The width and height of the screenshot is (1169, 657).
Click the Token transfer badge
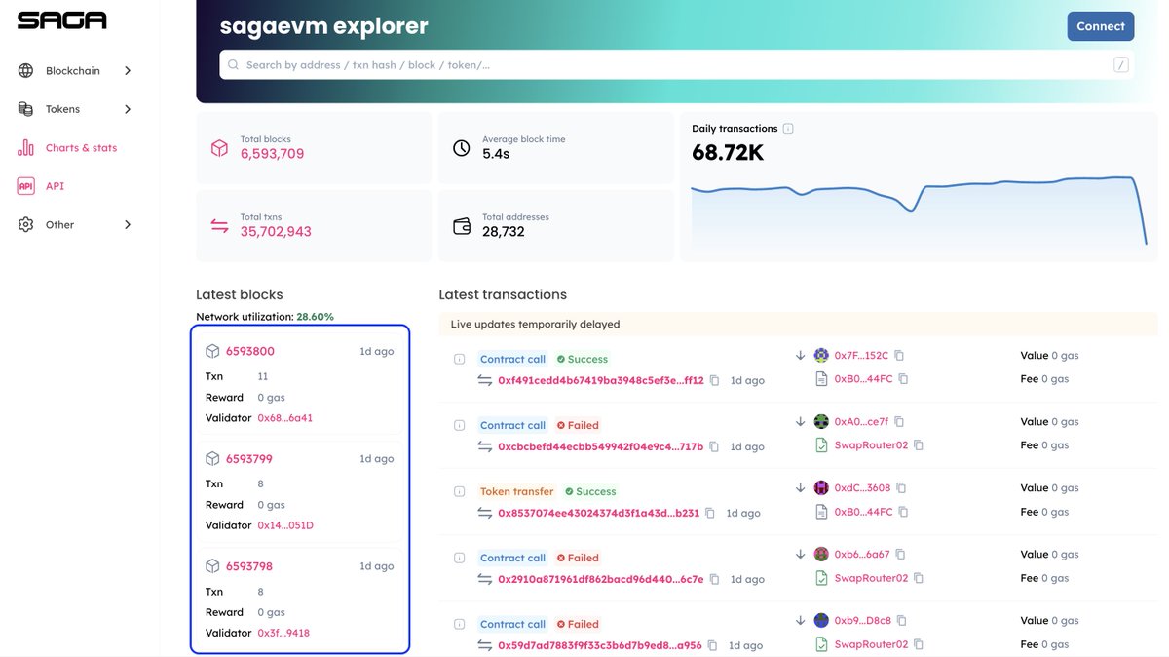[x=516, y=491]
